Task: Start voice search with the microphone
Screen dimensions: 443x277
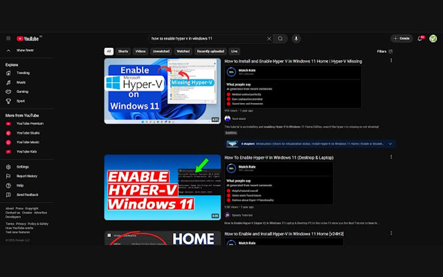Action: click(x=296, y=39)
